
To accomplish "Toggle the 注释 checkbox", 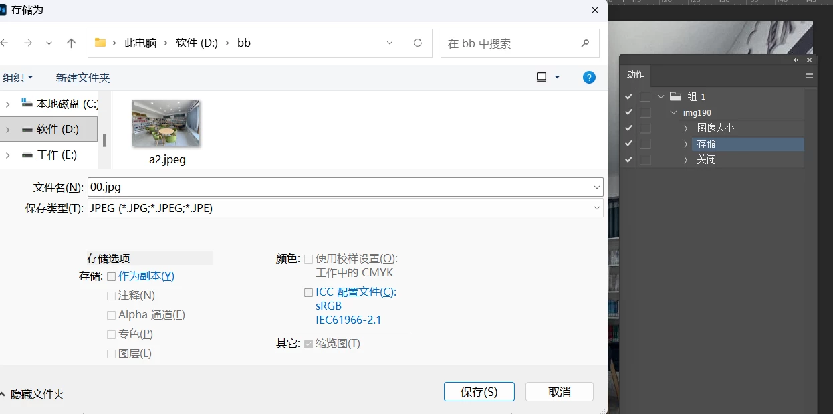I will pos(112,295).
